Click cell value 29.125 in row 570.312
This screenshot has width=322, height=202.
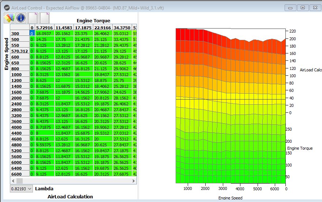click(122, 51)
